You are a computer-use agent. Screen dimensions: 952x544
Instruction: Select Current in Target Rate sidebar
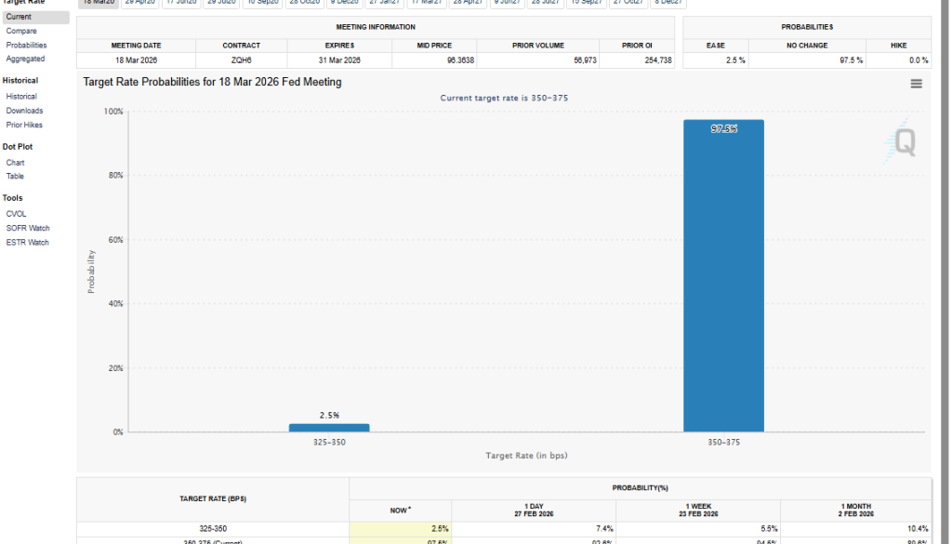coord(19,17)
